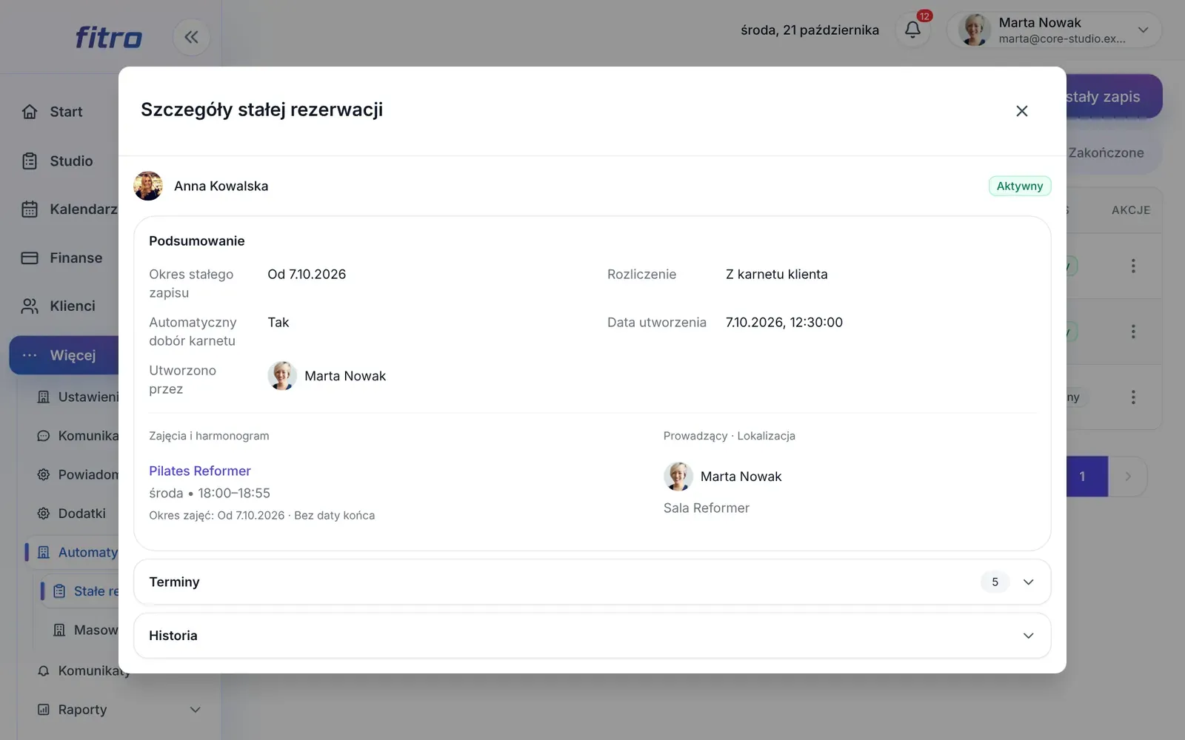
Task: Click the Studio clipboard icon
Action: [x=30, y=161]
